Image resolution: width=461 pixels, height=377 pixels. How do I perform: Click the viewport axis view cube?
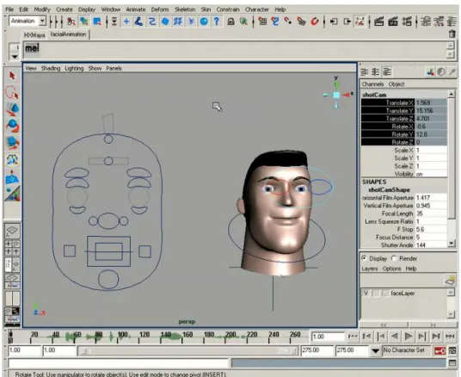pos(336,95)
